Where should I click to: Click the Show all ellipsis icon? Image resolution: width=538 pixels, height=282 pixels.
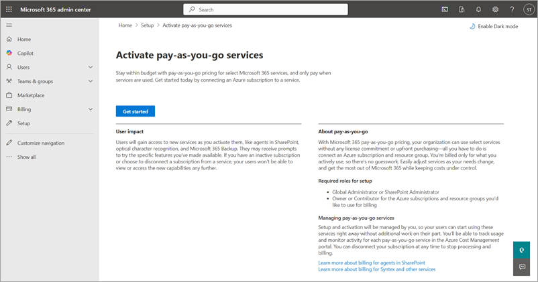(9, 157)
